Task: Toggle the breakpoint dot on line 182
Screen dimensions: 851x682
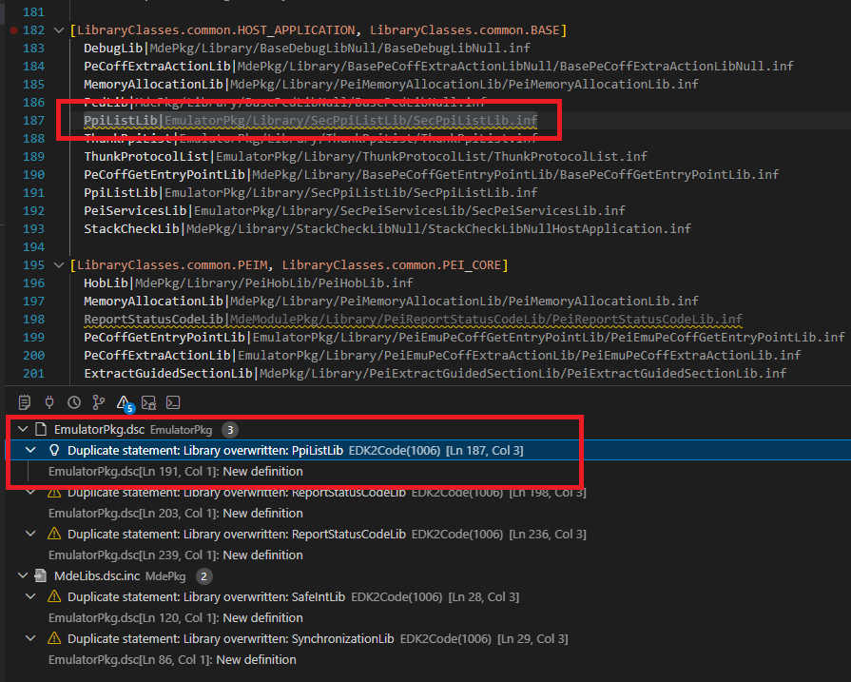Action: tap(13, 30)
